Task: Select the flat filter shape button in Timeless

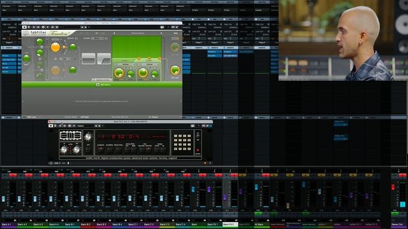Action: (x=89, y=59)
